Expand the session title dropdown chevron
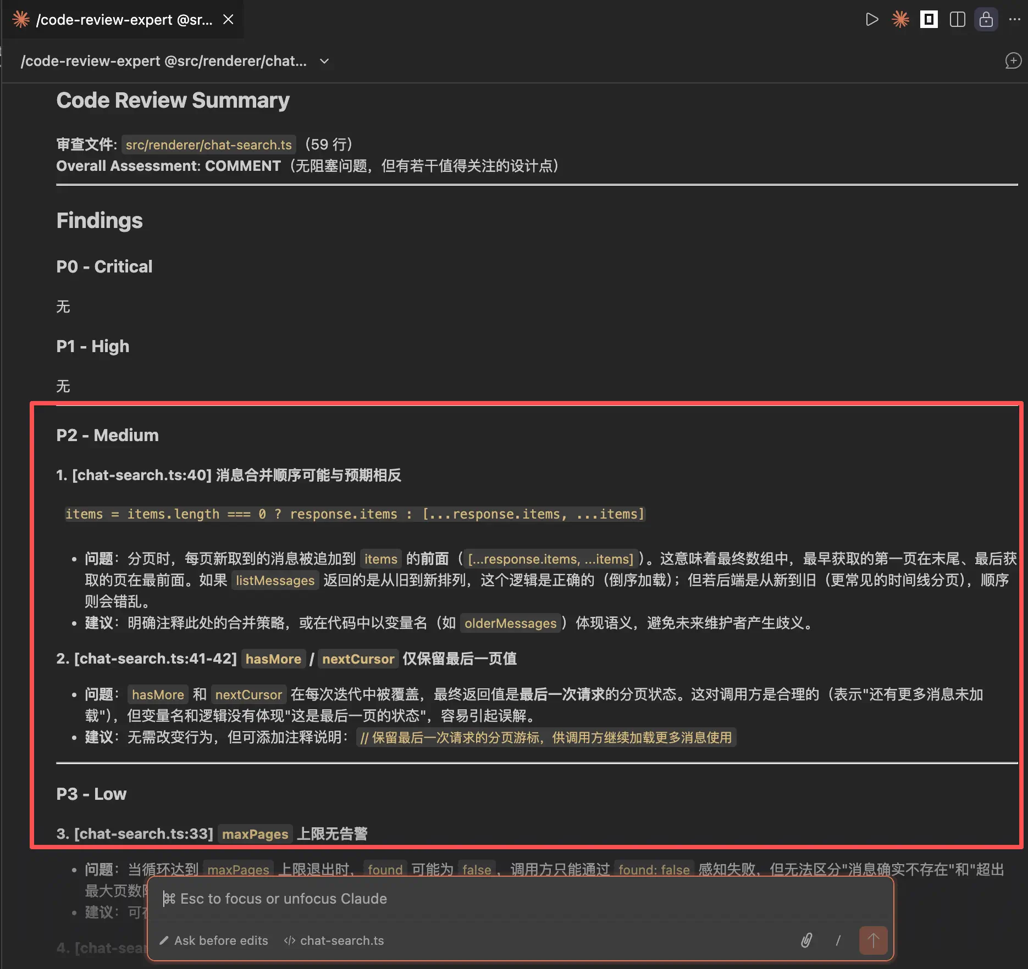This screenshot has width=1028, height=969. [x=324, y=61]
